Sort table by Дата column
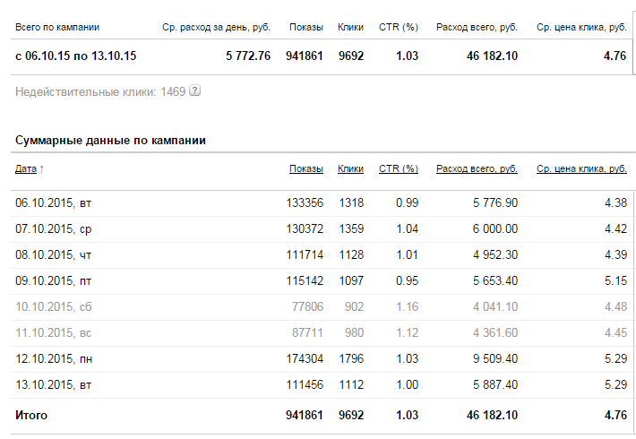 coord(26,168)
